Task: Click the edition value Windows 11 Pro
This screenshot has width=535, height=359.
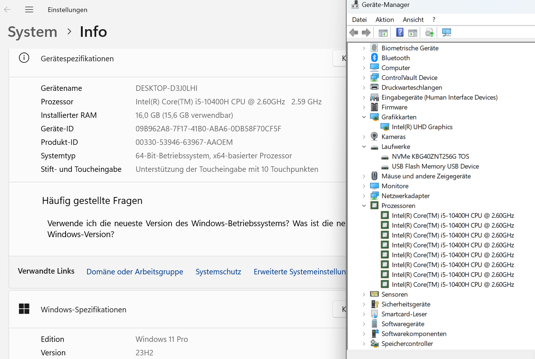Action: 162,339
